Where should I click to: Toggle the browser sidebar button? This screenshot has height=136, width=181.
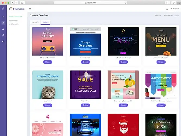[x=22, y=2]
